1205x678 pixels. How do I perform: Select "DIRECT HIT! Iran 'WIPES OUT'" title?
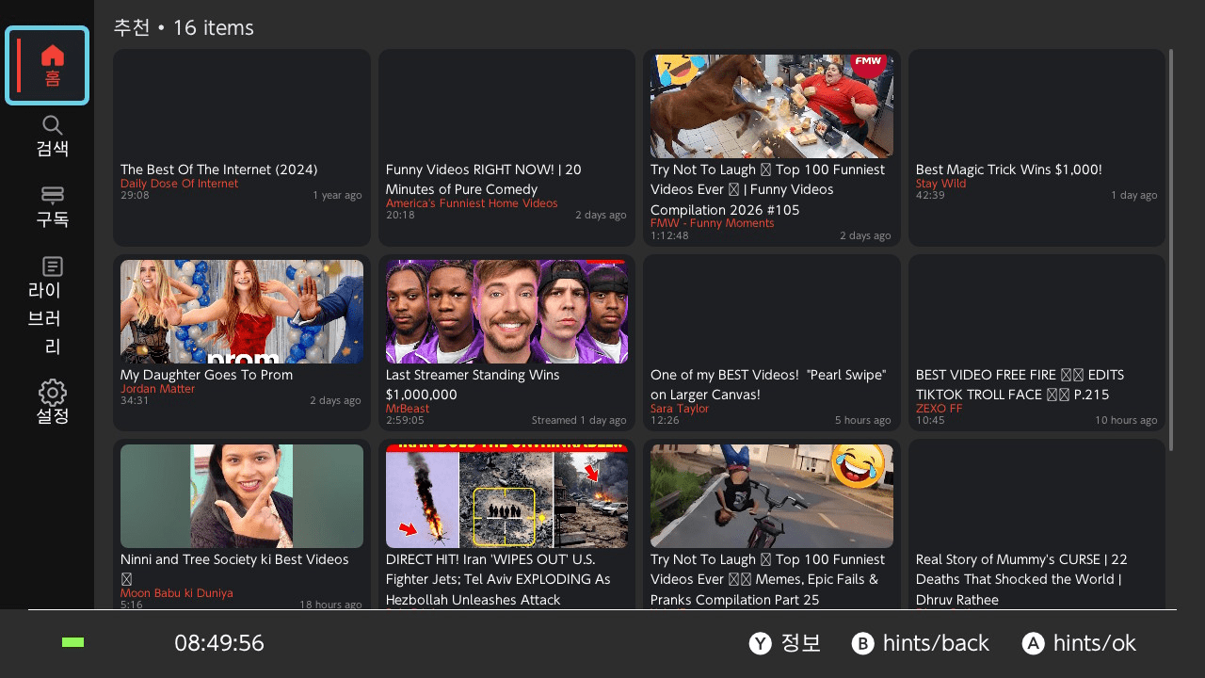pyautogui.click(x=499, y=579)
